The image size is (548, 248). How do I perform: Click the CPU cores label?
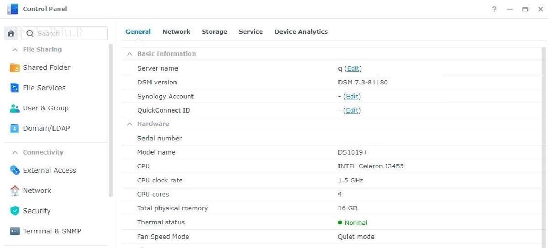(153, 194)
